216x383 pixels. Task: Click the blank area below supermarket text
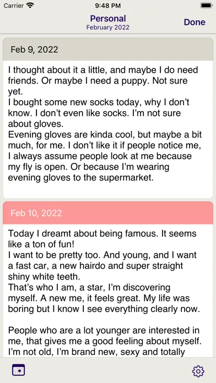tap(108, 190)
